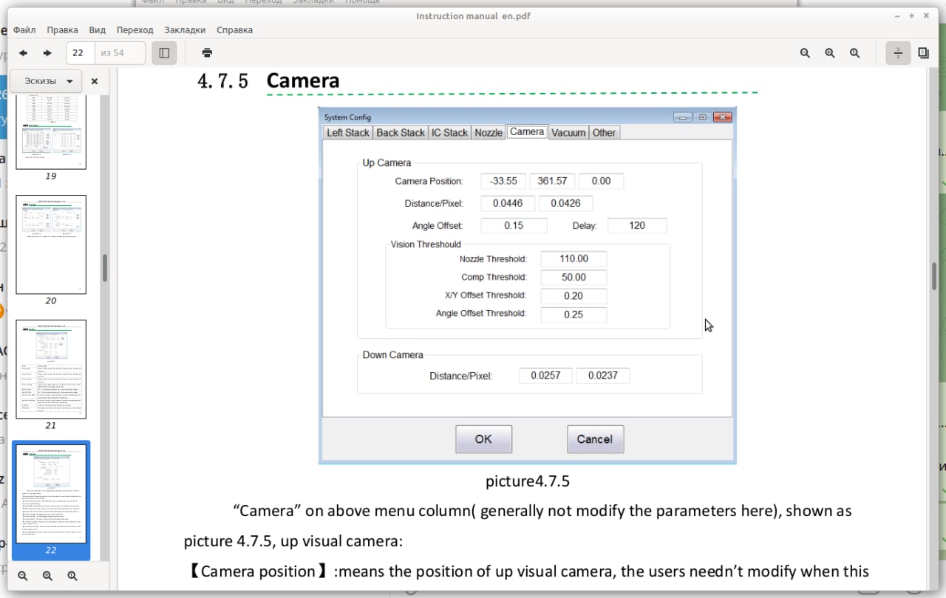Select the page 21 thumbnail
The height and width of the screenshot is (598, 946).
[x=51, y=369]
